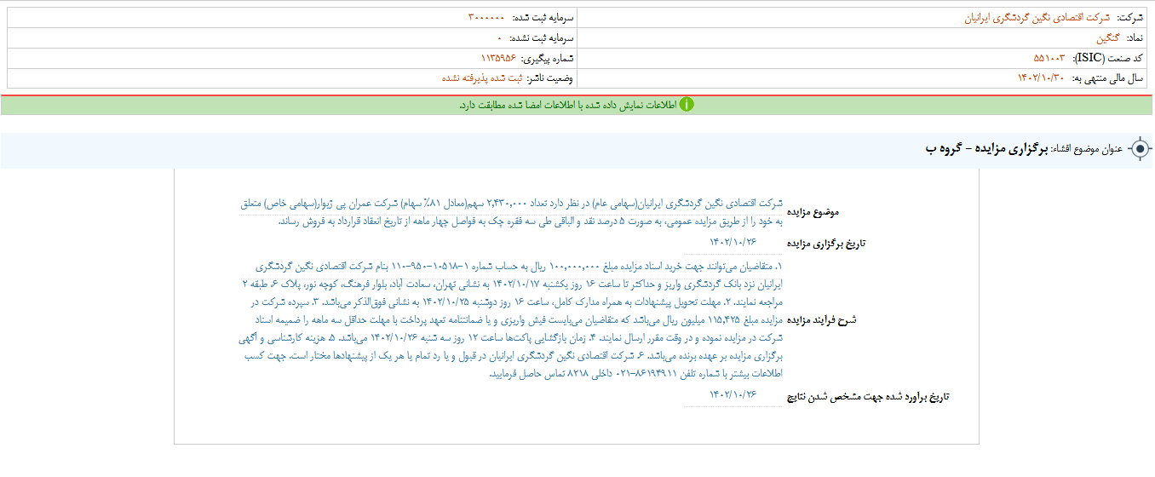1155x477 pixels.
Task: Click label تاریخ برآورد شده جهت مشخص شدن نتایج
Action: coord(867,396)
